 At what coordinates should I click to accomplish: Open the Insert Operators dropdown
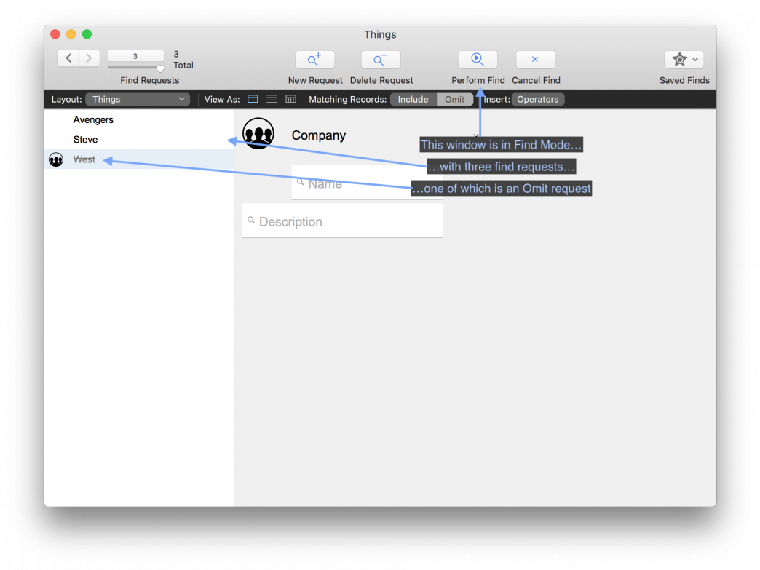click(538, 99)
